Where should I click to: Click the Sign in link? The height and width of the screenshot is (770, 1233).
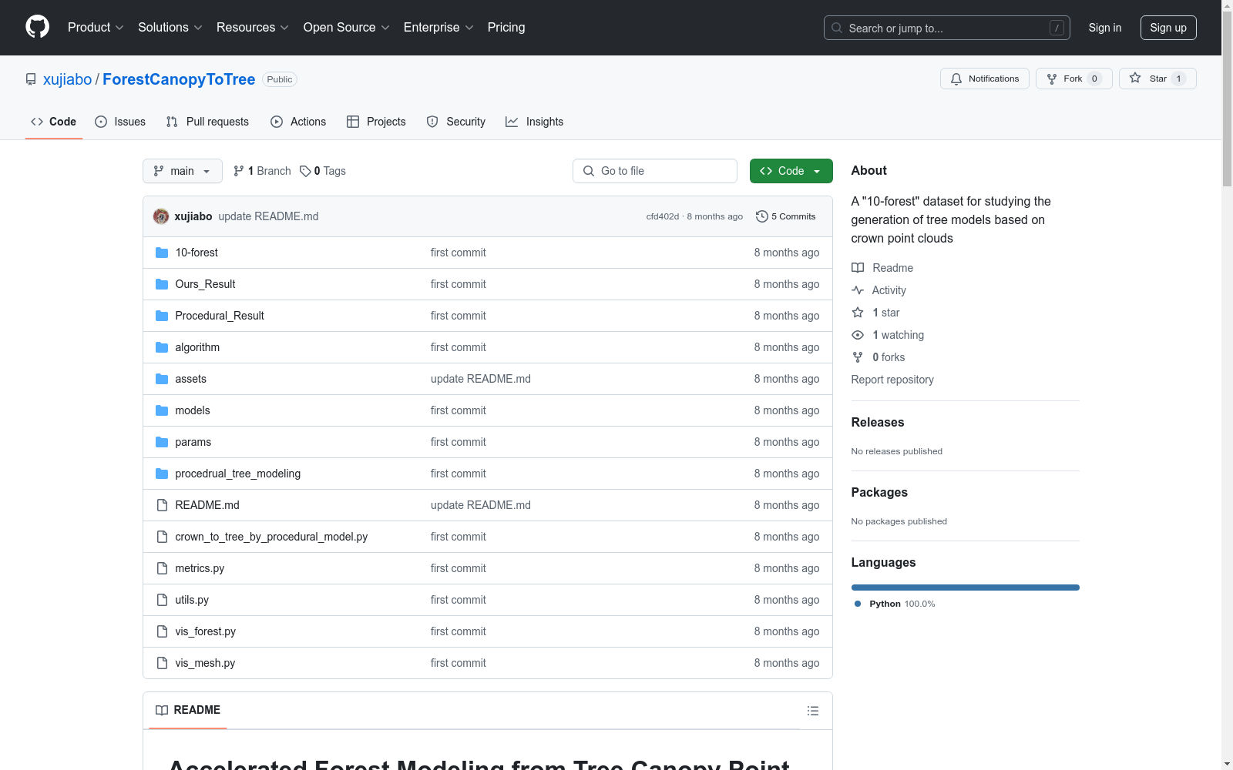(1105, 28)
